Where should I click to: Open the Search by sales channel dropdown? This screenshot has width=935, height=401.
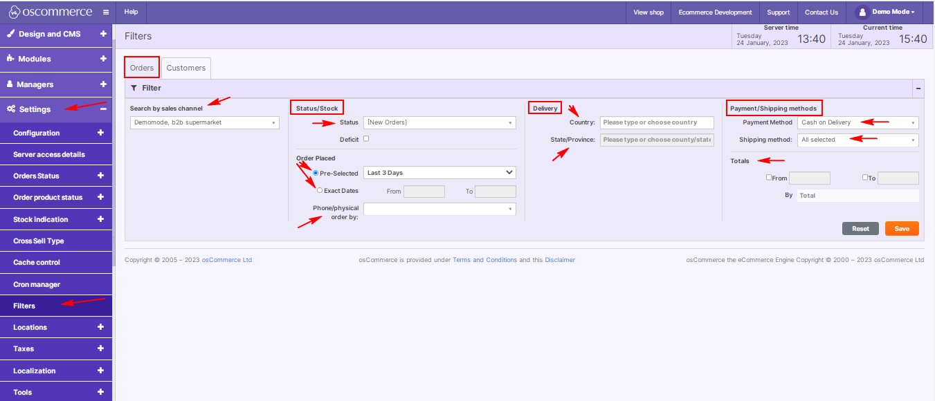(203, 122)
